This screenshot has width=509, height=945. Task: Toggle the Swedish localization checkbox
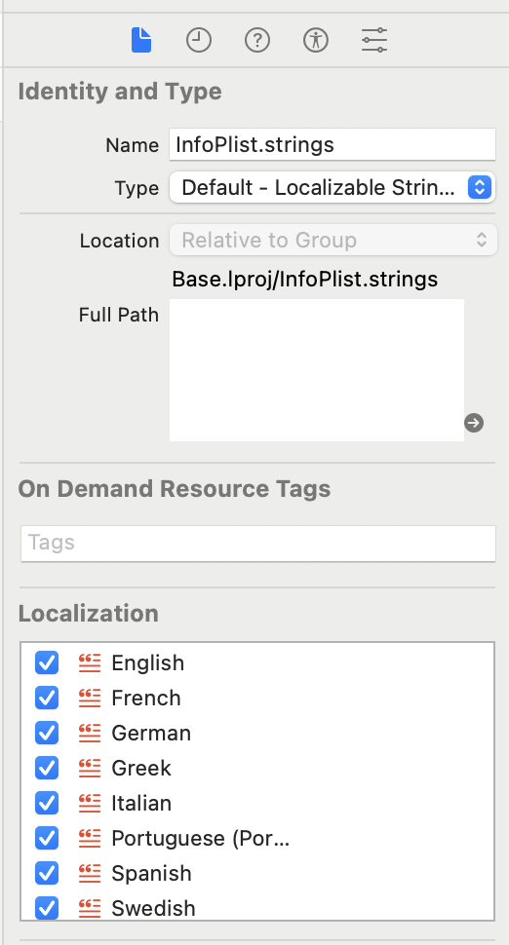point(47,908)
